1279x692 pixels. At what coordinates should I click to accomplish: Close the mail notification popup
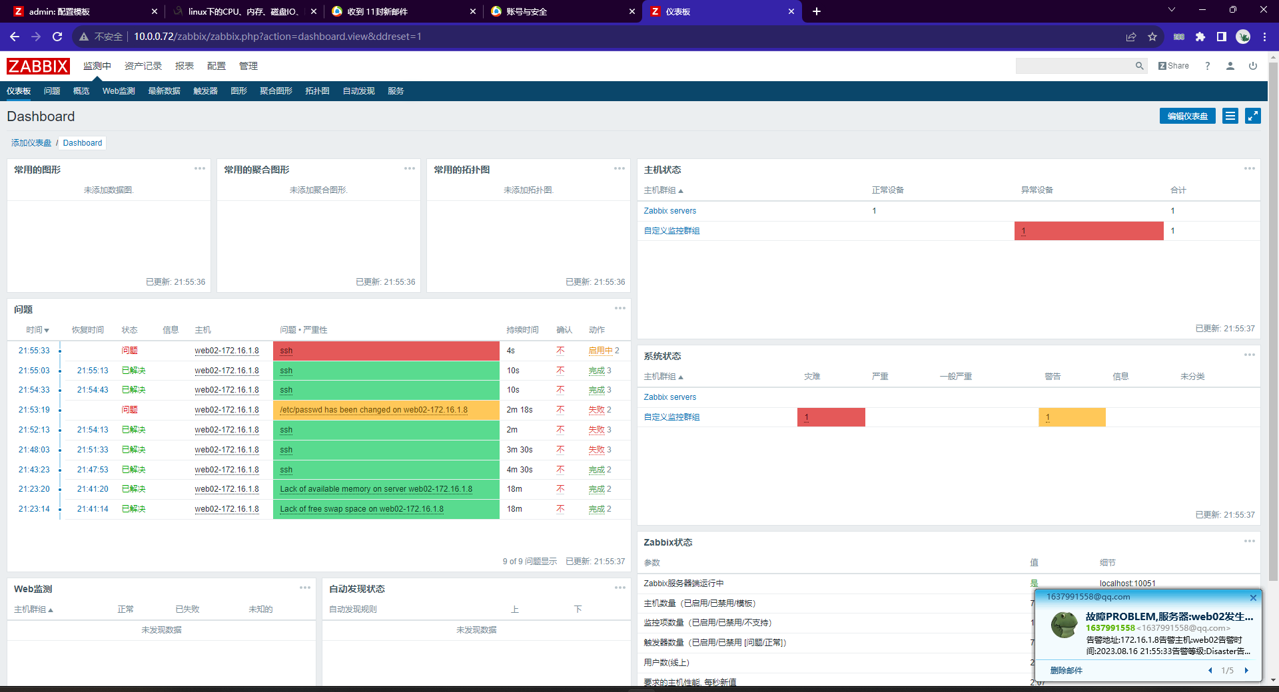click(1253, 598)
